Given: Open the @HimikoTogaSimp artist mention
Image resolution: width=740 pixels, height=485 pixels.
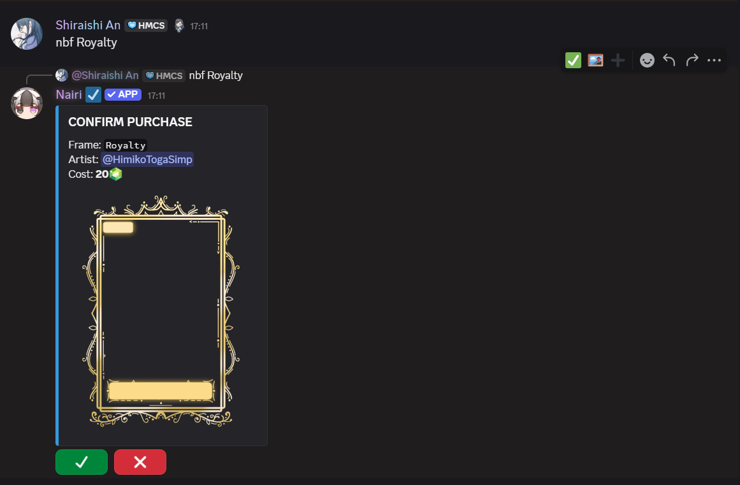Looking at the screenshot, I should [147, 159].
